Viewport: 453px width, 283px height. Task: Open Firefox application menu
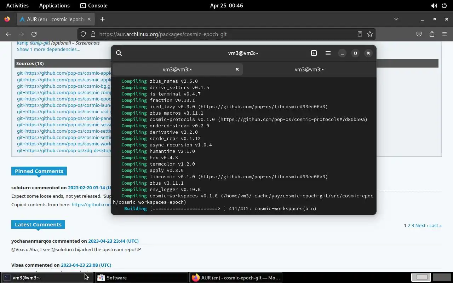(445, 34)
